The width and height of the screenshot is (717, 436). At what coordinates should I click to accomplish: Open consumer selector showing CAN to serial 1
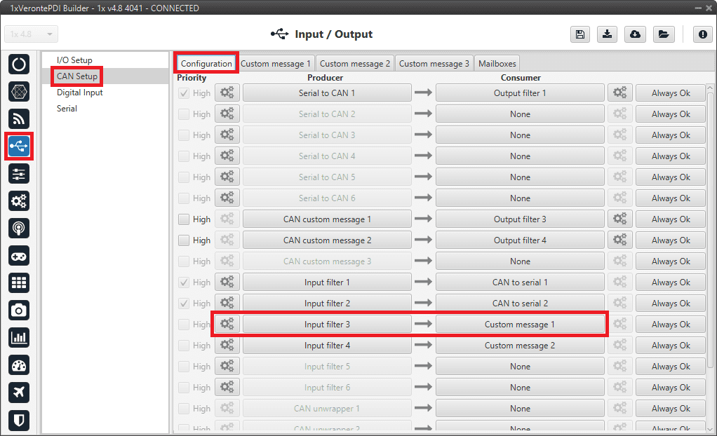click(520, 282)
